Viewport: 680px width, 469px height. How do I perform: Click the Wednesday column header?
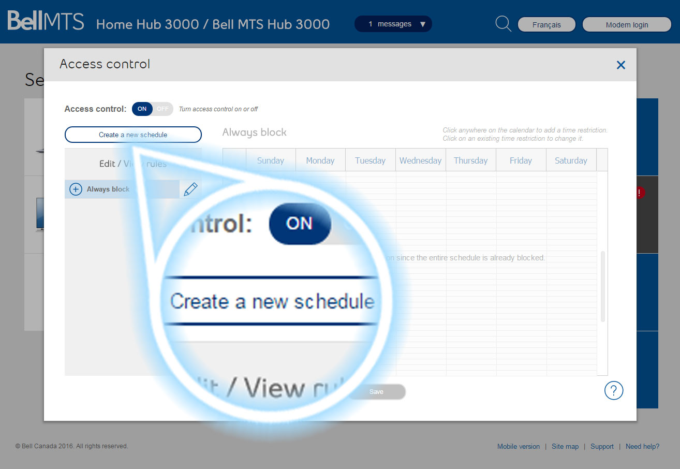421,160
